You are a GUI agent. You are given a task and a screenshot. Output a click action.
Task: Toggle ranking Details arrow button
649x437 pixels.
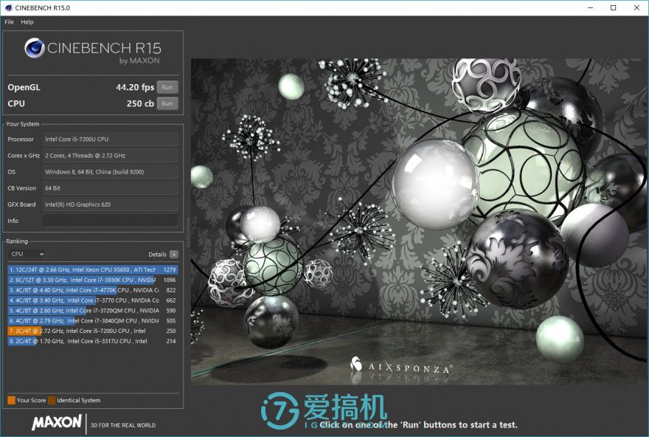click(174, 255)
